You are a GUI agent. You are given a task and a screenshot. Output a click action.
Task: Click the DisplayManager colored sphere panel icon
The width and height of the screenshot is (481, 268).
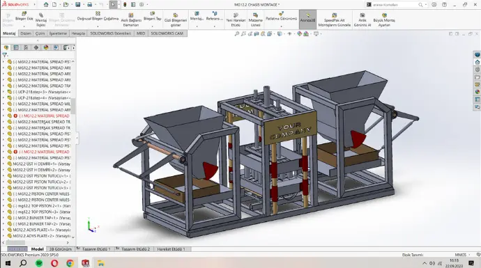point(46,47)
